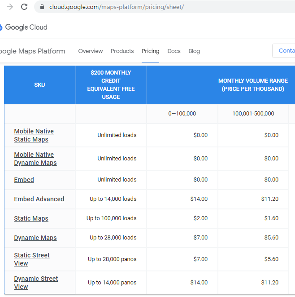The image size is (295, 297).
Task: Reload the page with refresh icon
Action: pyautogui.click(x=24, y=7)
